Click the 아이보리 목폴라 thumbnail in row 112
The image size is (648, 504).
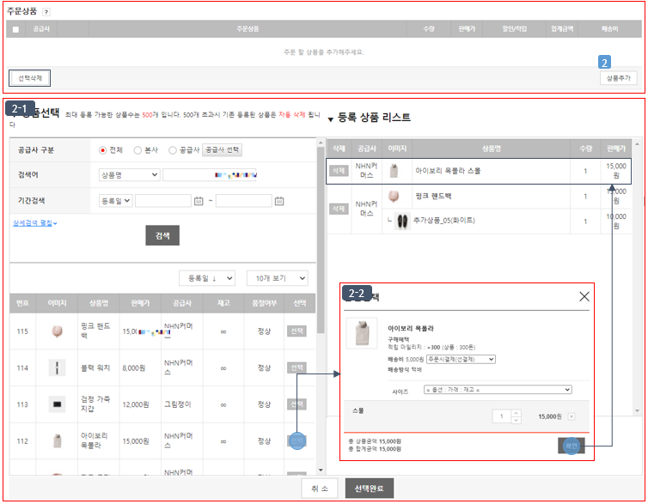tap(58, 440)
